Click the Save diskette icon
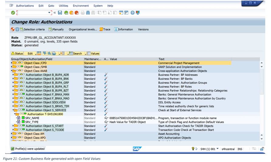Image resolution: width=271 pixels, height=162 pixels. coord(60,13)
